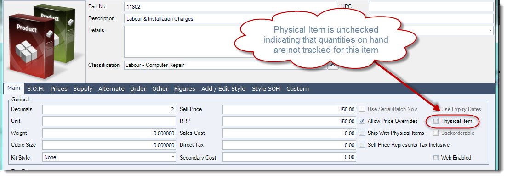Change the Sell Price field

[289, 109]
